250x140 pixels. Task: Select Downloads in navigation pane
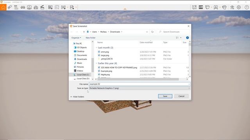tap(80, 59)
